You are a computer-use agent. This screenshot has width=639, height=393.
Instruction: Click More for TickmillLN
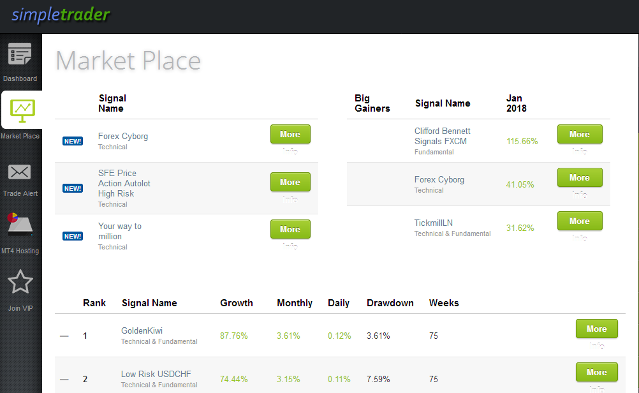580,221
